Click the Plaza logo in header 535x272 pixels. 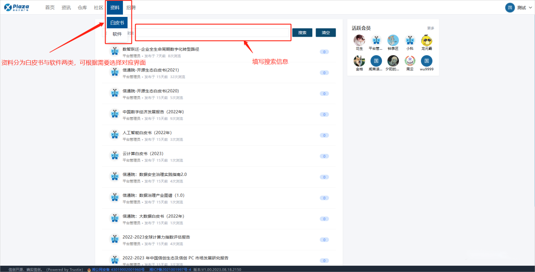(17, 7)
